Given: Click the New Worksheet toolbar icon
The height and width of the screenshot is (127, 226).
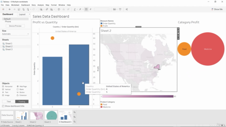Looking at the screenshot, I should coord(41,10).
